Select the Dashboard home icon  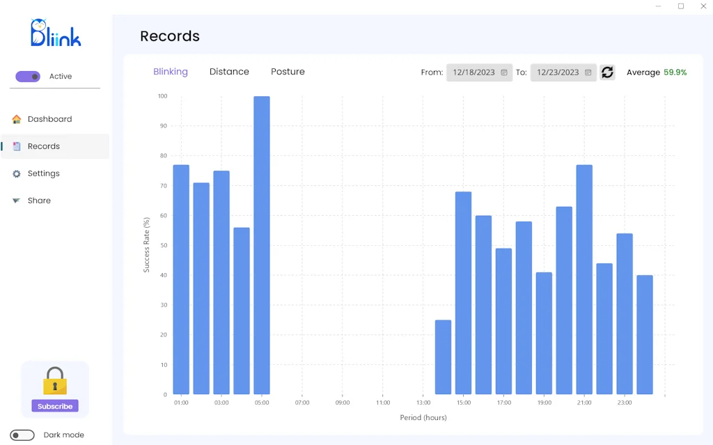17,119
